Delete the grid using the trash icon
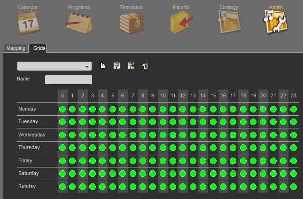 pos(145,66)
